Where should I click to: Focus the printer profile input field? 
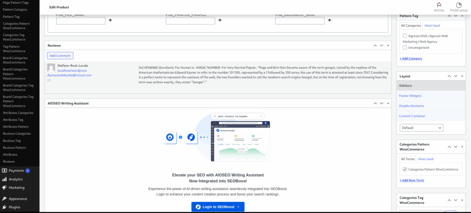(x=190, y=21)
